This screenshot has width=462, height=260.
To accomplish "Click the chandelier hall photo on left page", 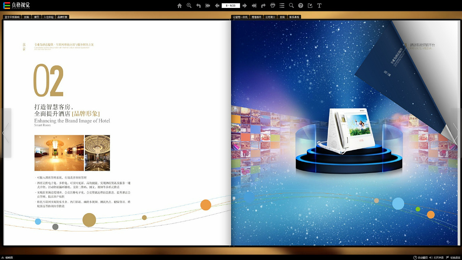I will (x=97, y=153).
